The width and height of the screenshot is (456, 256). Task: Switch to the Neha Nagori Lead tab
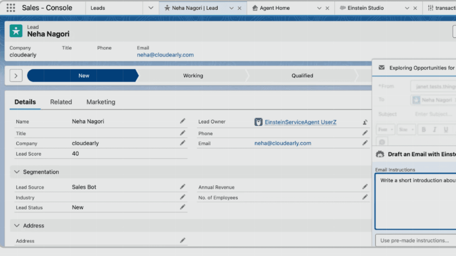tap(195, 8)
